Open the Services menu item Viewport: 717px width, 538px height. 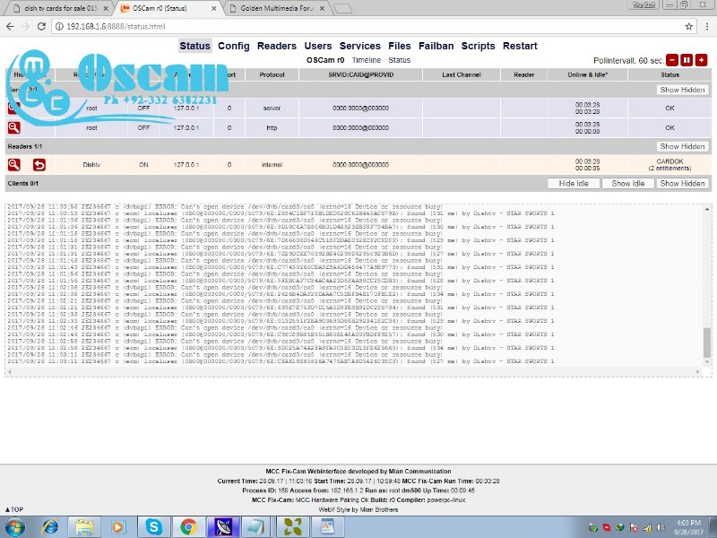tap(360, 46)
